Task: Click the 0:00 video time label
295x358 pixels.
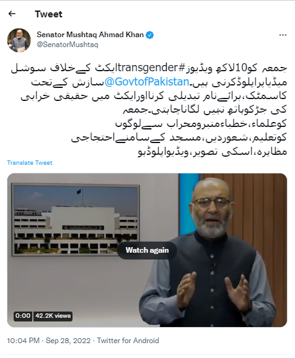Action: tap(23, 316)
